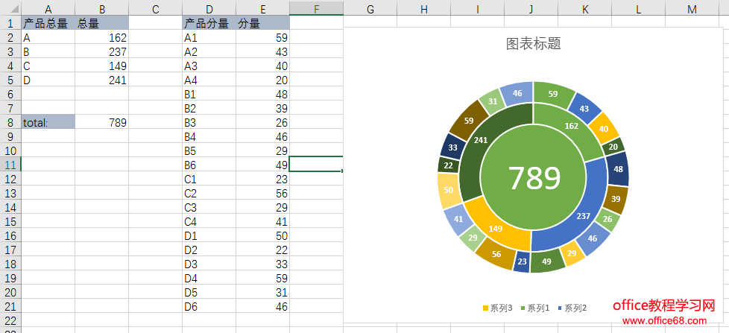Select column F header
Image resolution: width=729 pixels, height=333 pixels.
click(x=316, y=9)
